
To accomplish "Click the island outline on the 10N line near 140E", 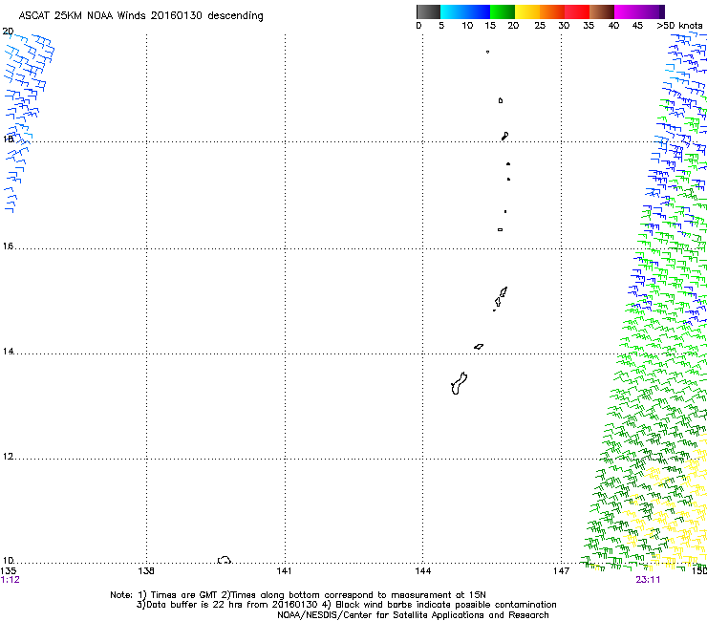I will [x=225, y=560].
